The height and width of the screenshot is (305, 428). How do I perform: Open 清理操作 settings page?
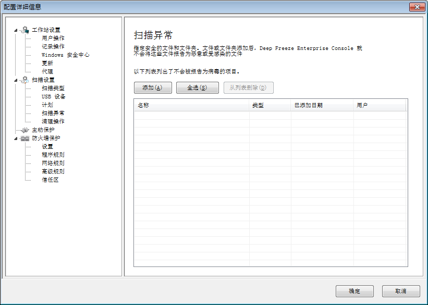(x=53, y=121)
